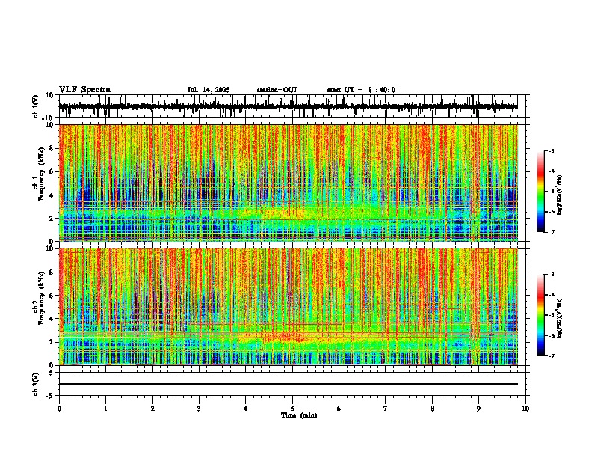Click inside the ch.1 voltage waveform panel
The image size is (592, 458).
[292, 106]
